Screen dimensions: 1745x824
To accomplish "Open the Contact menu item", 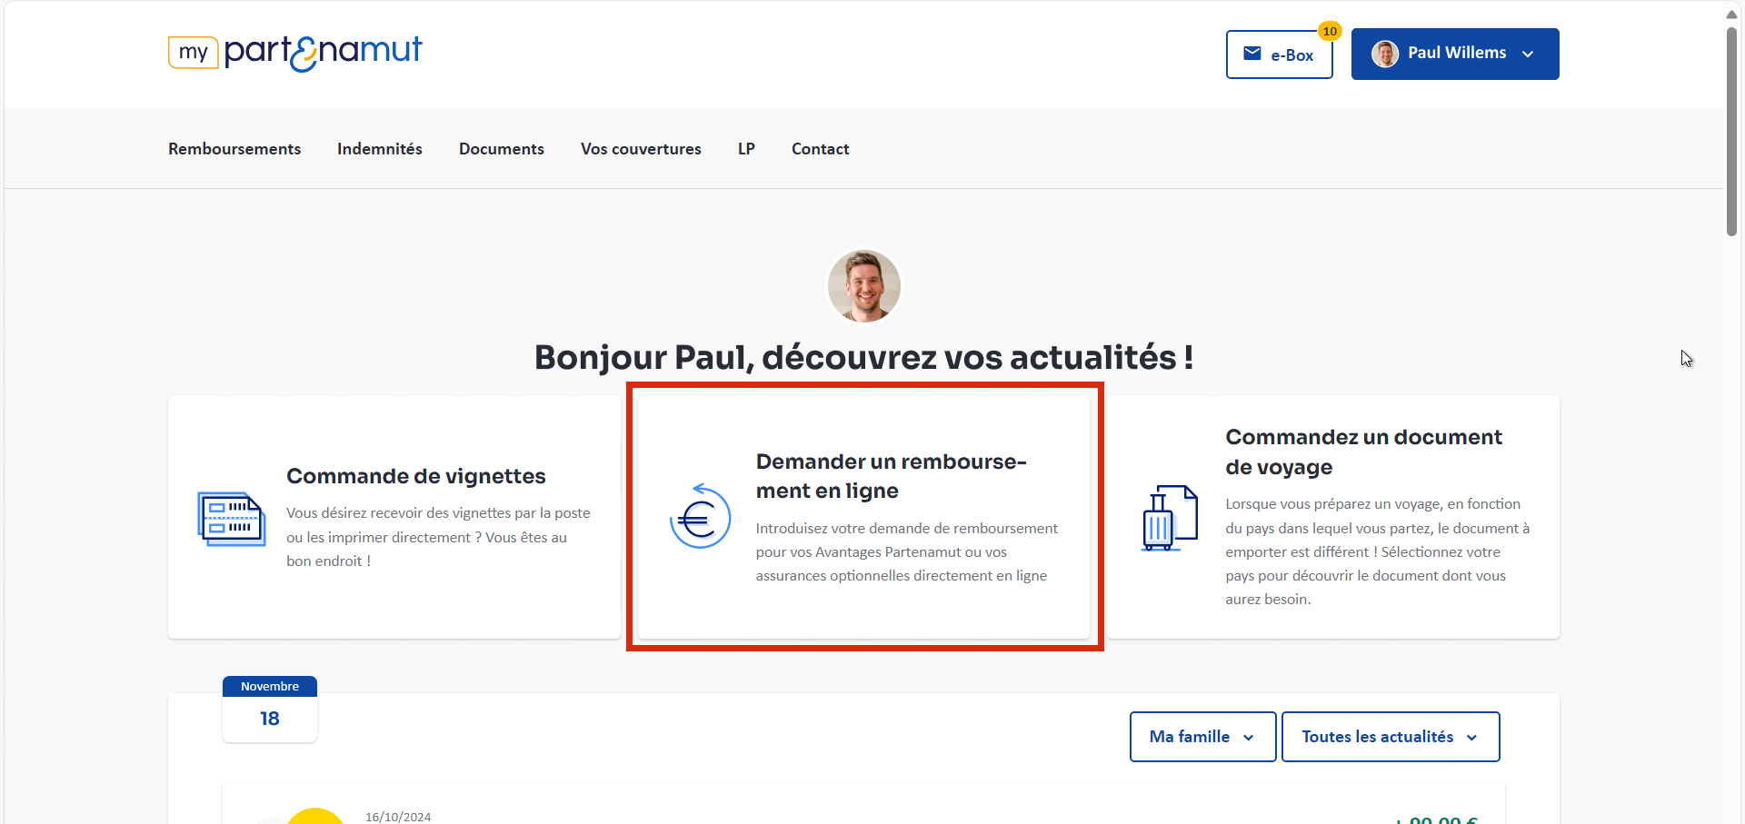I will coord(820,149).
